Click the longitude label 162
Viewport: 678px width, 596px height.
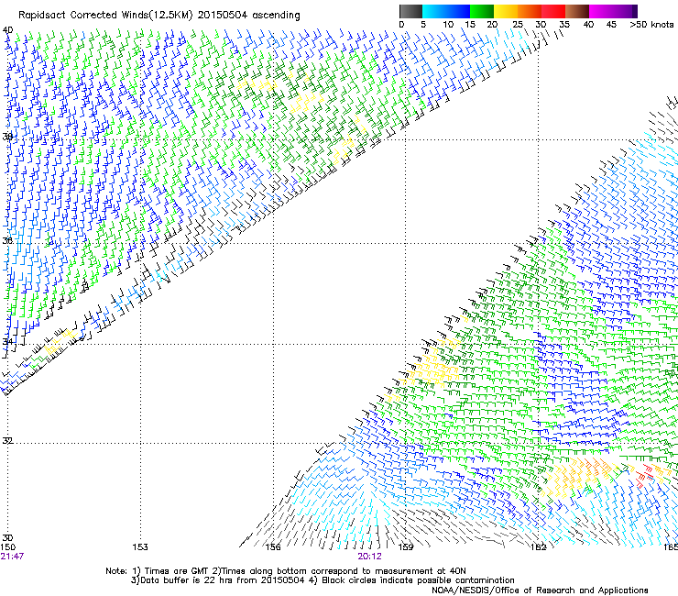tap(539, 547)
